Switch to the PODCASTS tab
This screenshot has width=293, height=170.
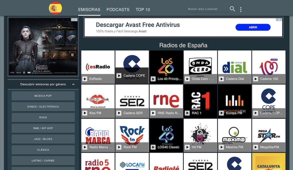[x=118, y=9]
